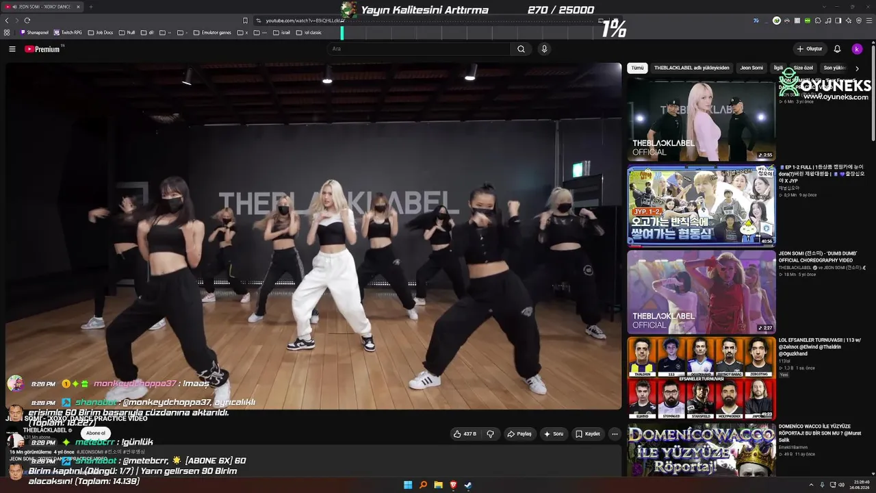Start voice search with the microphone
876x493 pixels.
point(544,49)
